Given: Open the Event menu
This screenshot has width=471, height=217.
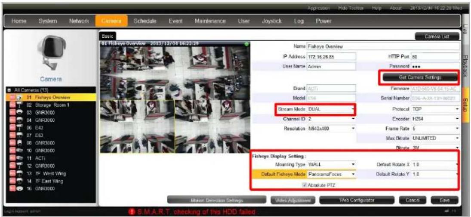Looking at the screenshot, I should tap(175, 21).
